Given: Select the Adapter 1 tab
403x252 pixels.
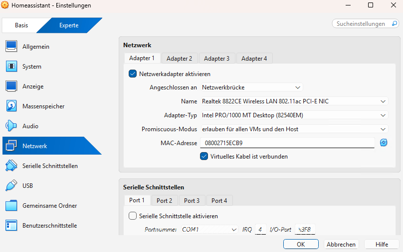Looking at the screenshot, I should pos(142,58).
